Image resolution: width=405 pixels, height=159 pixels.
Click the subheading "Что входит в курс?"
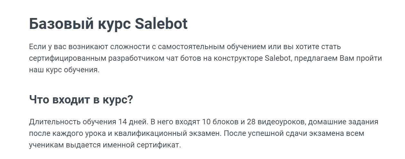81,99
